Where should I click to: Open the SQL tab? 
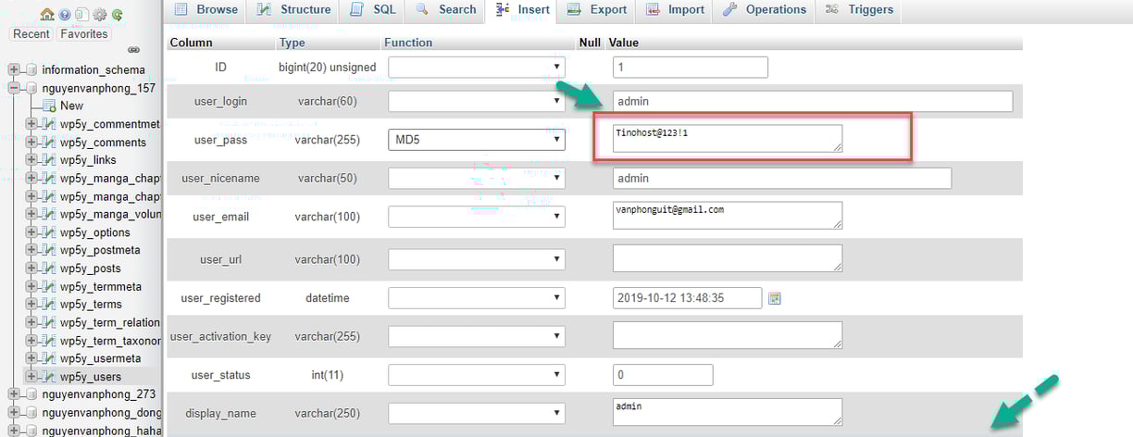(373, 10)
